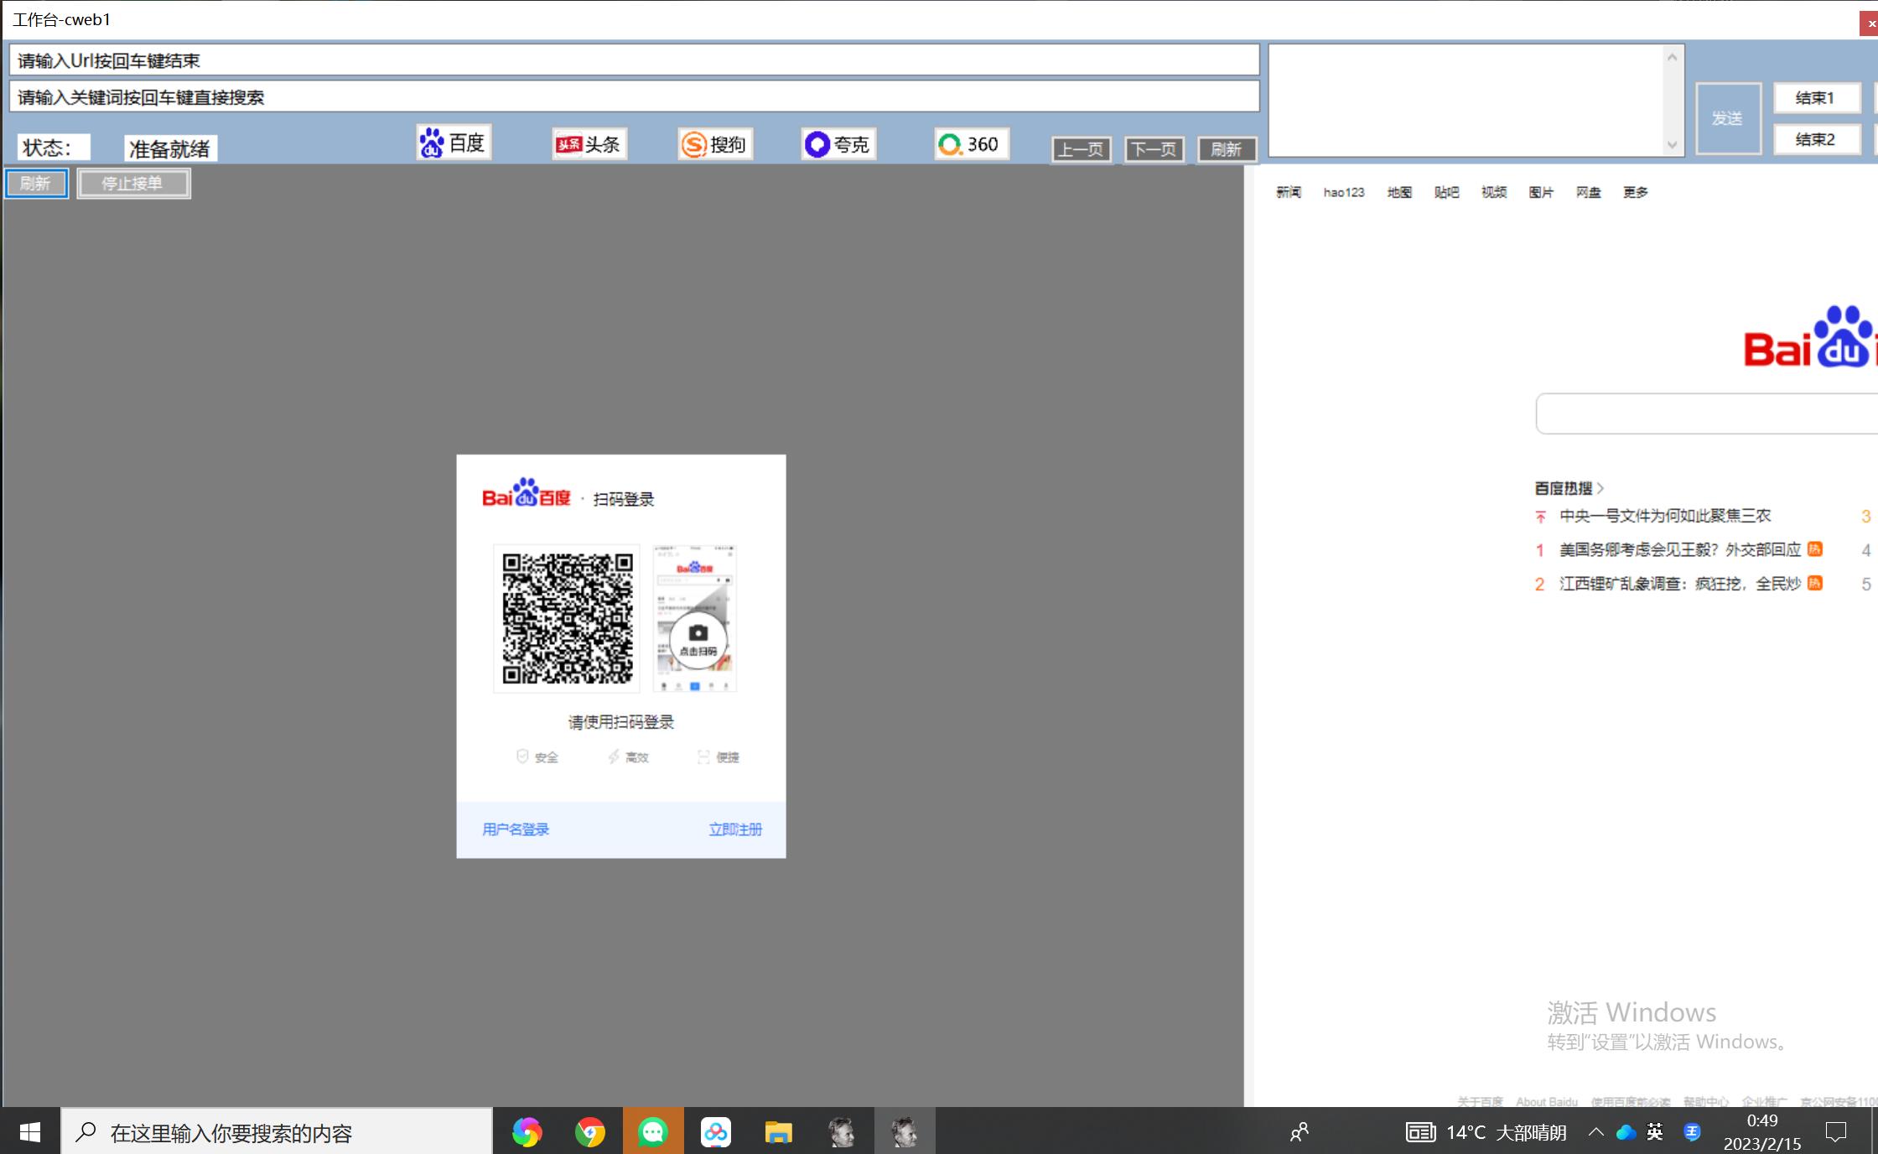Open the hao123 nav item
This screenshot has width=1878, height=1154.
(x=1343, y=193)
